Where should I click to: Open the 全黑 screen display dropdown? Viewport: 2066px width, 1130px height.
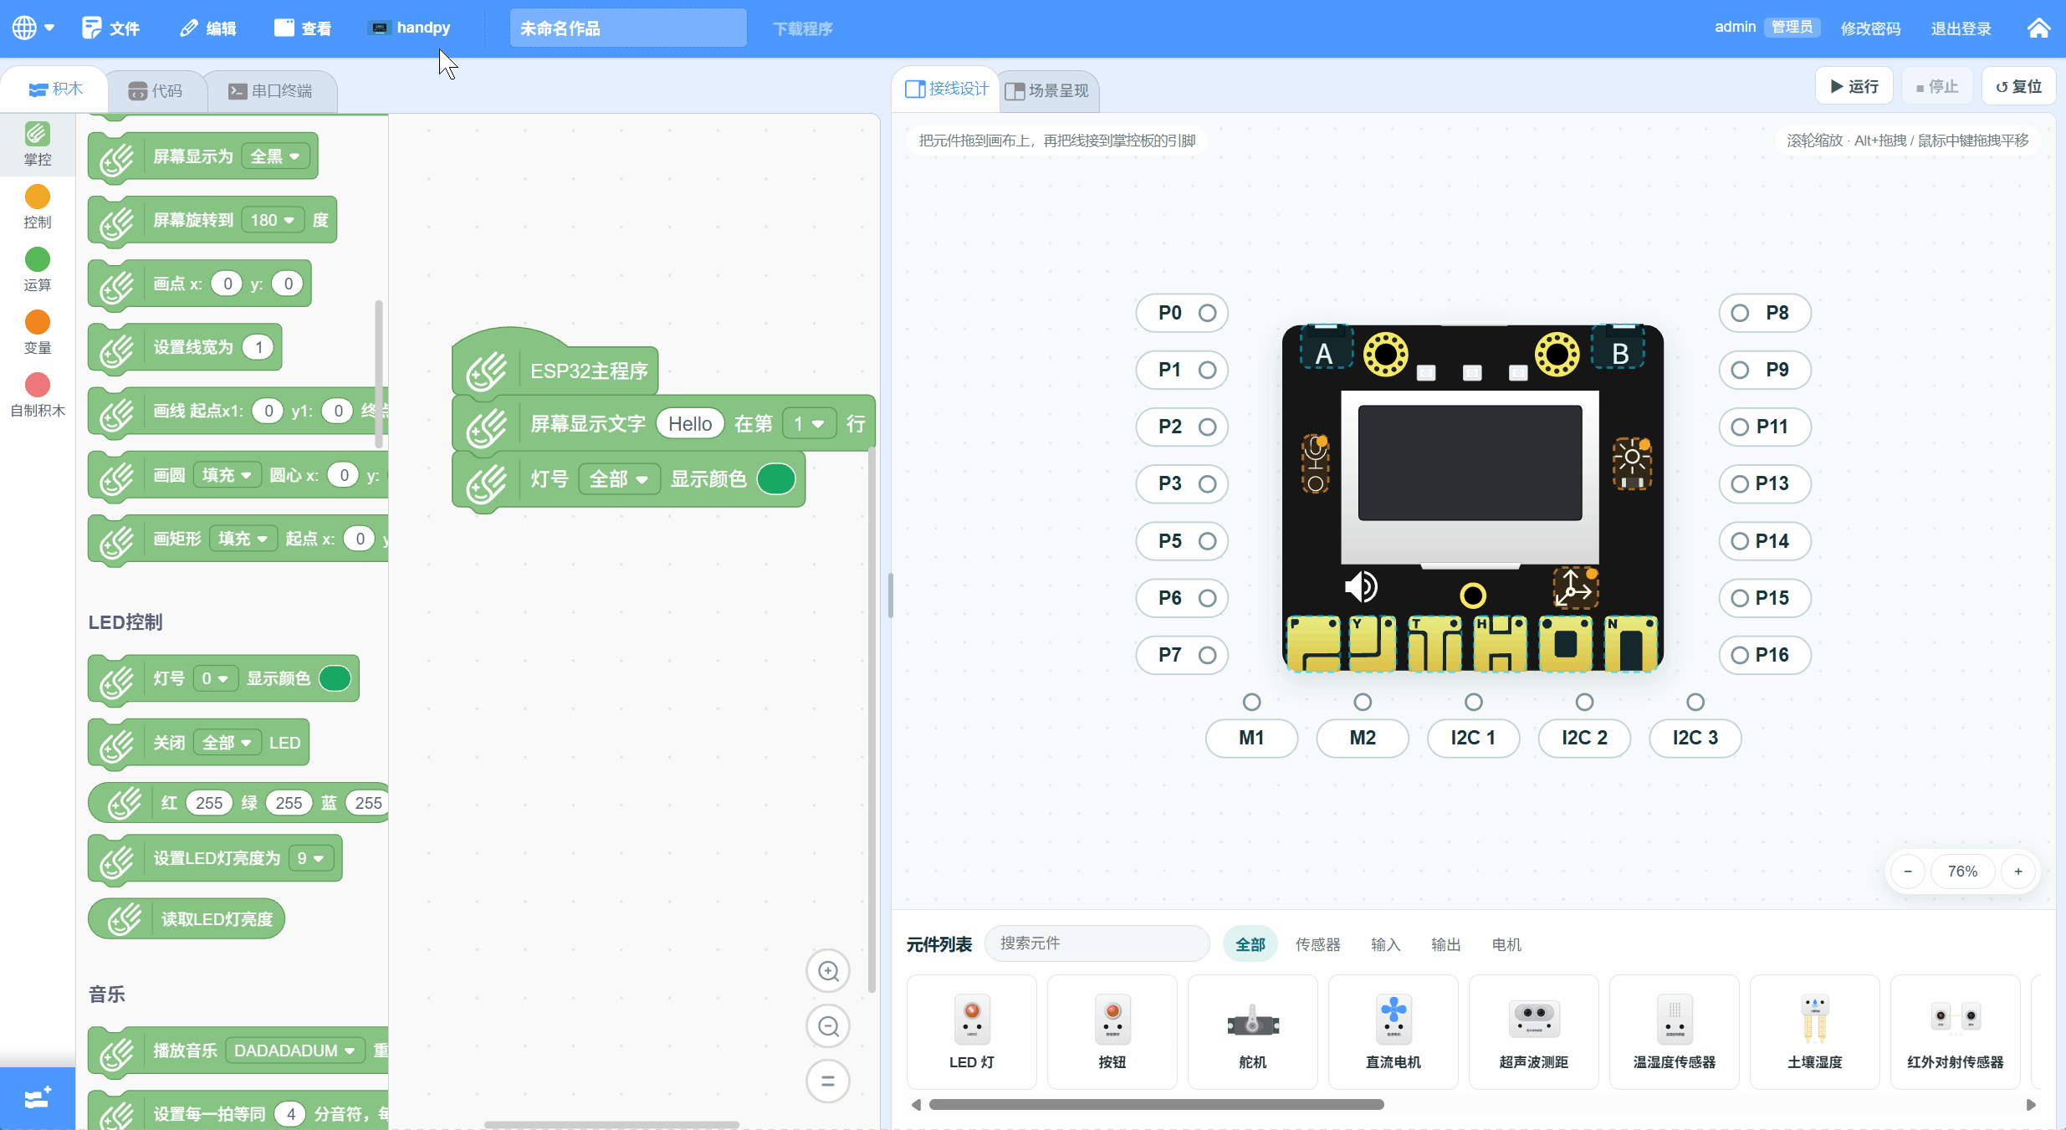pos(275,156)
